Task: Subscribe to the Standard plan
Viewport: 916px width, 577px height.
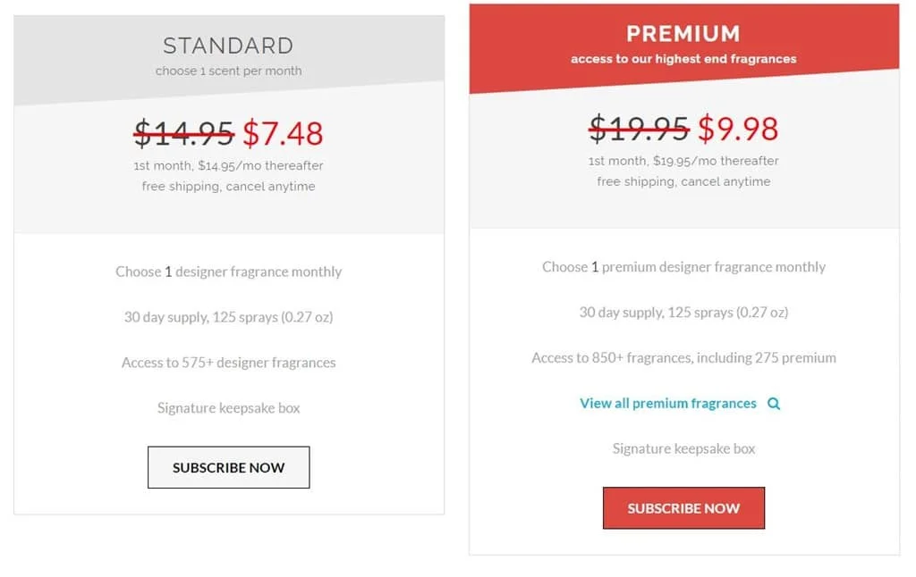Action: [228, 467]
